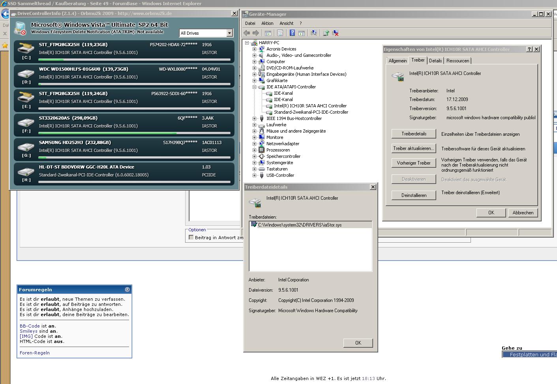Expand the USB-Controller node
The width and height of the screenshot is (557, 384).
point(255,175)
